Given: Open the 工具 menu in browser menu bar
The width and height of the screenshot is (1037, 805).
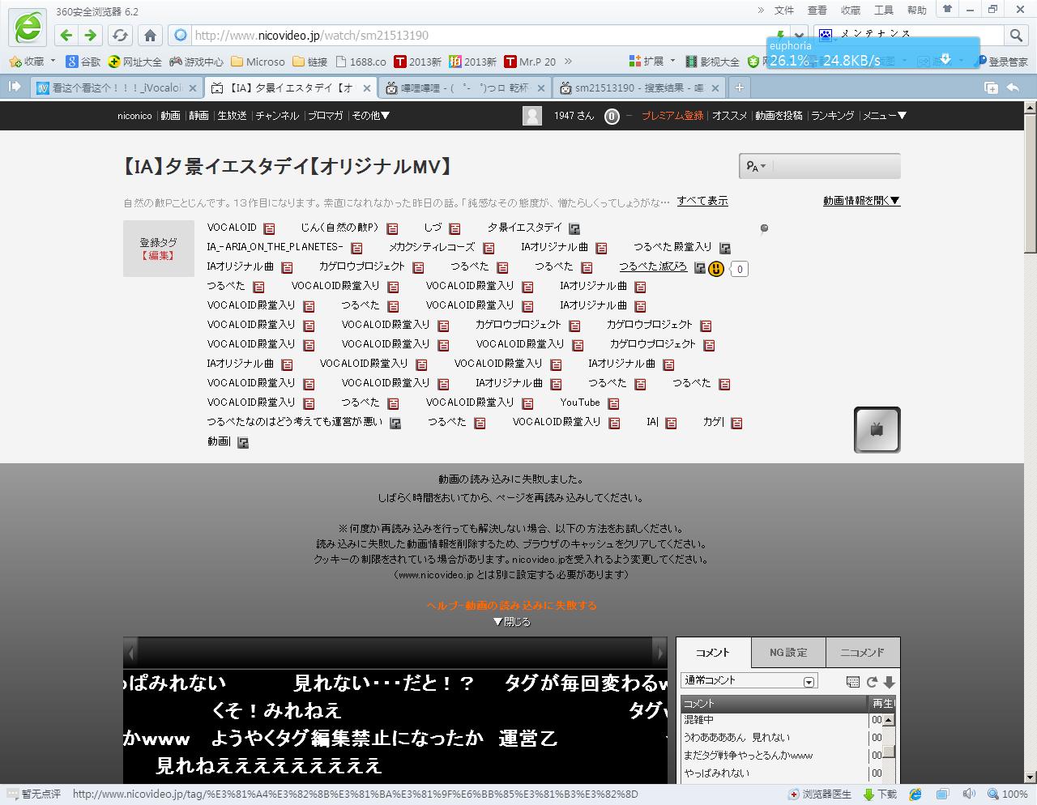Looking at the screenshot, I should tap(883, 11).
